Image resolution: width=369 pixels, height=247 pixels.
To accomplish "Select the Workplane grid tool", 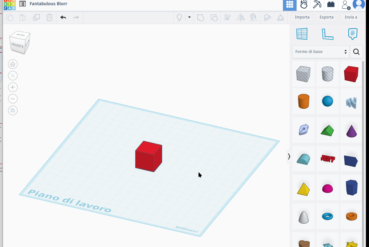I will [302, 34].
